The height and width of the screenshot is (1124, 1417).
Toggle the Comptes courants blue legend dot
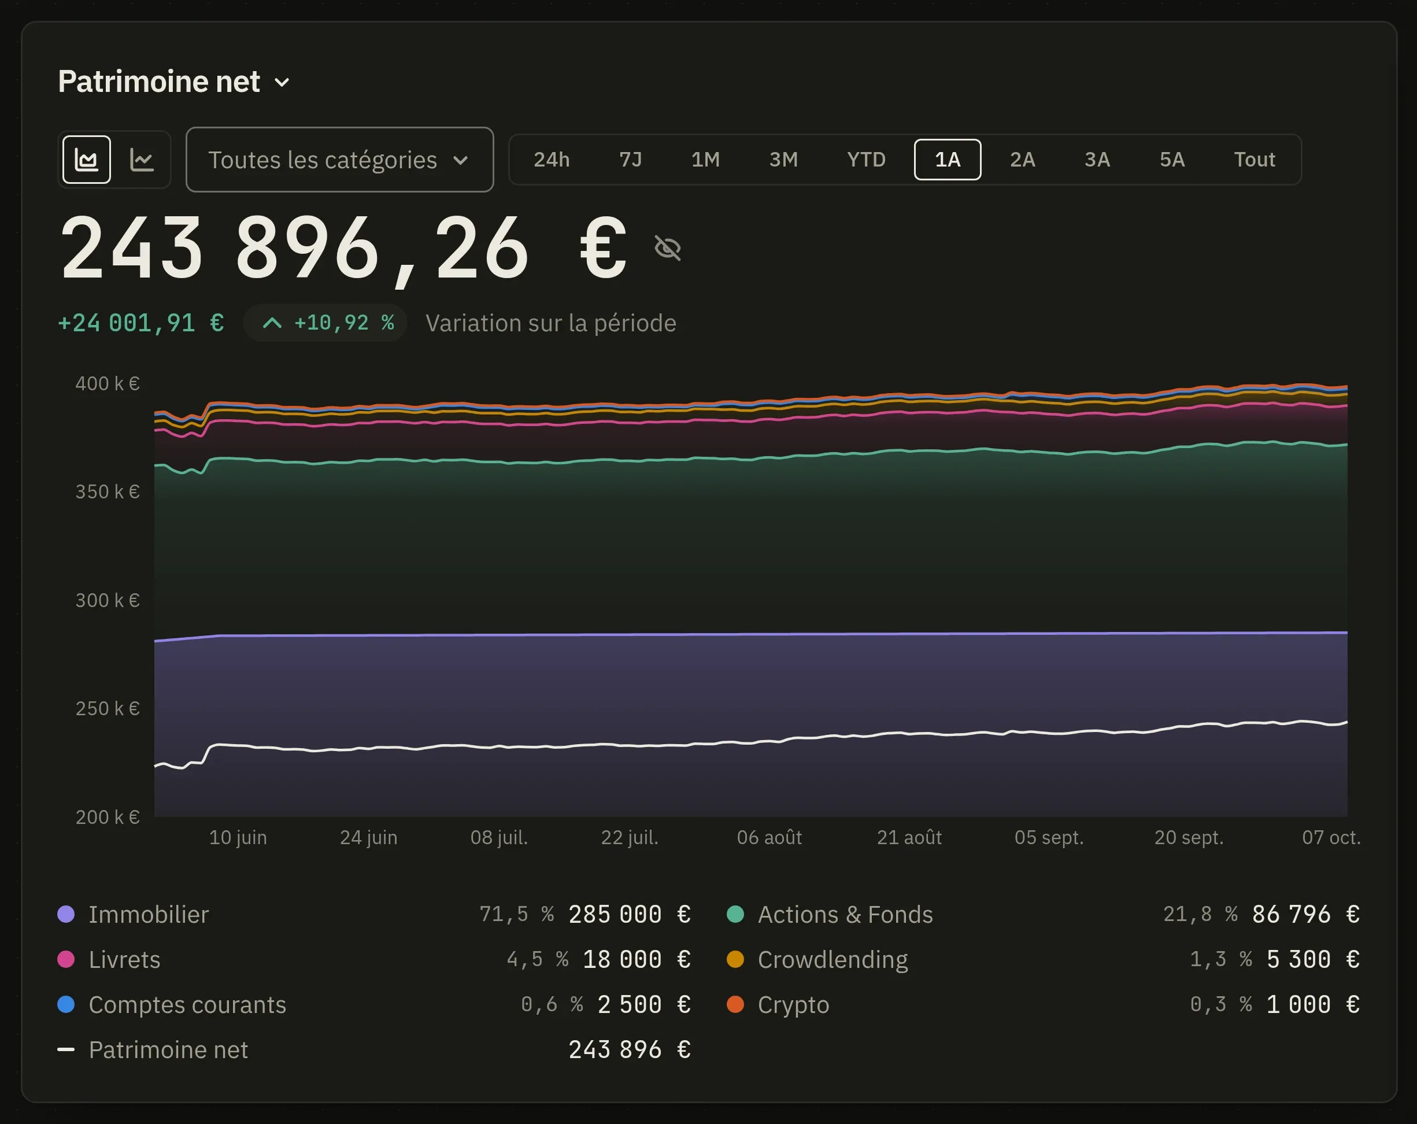[x=66, y=1004]
